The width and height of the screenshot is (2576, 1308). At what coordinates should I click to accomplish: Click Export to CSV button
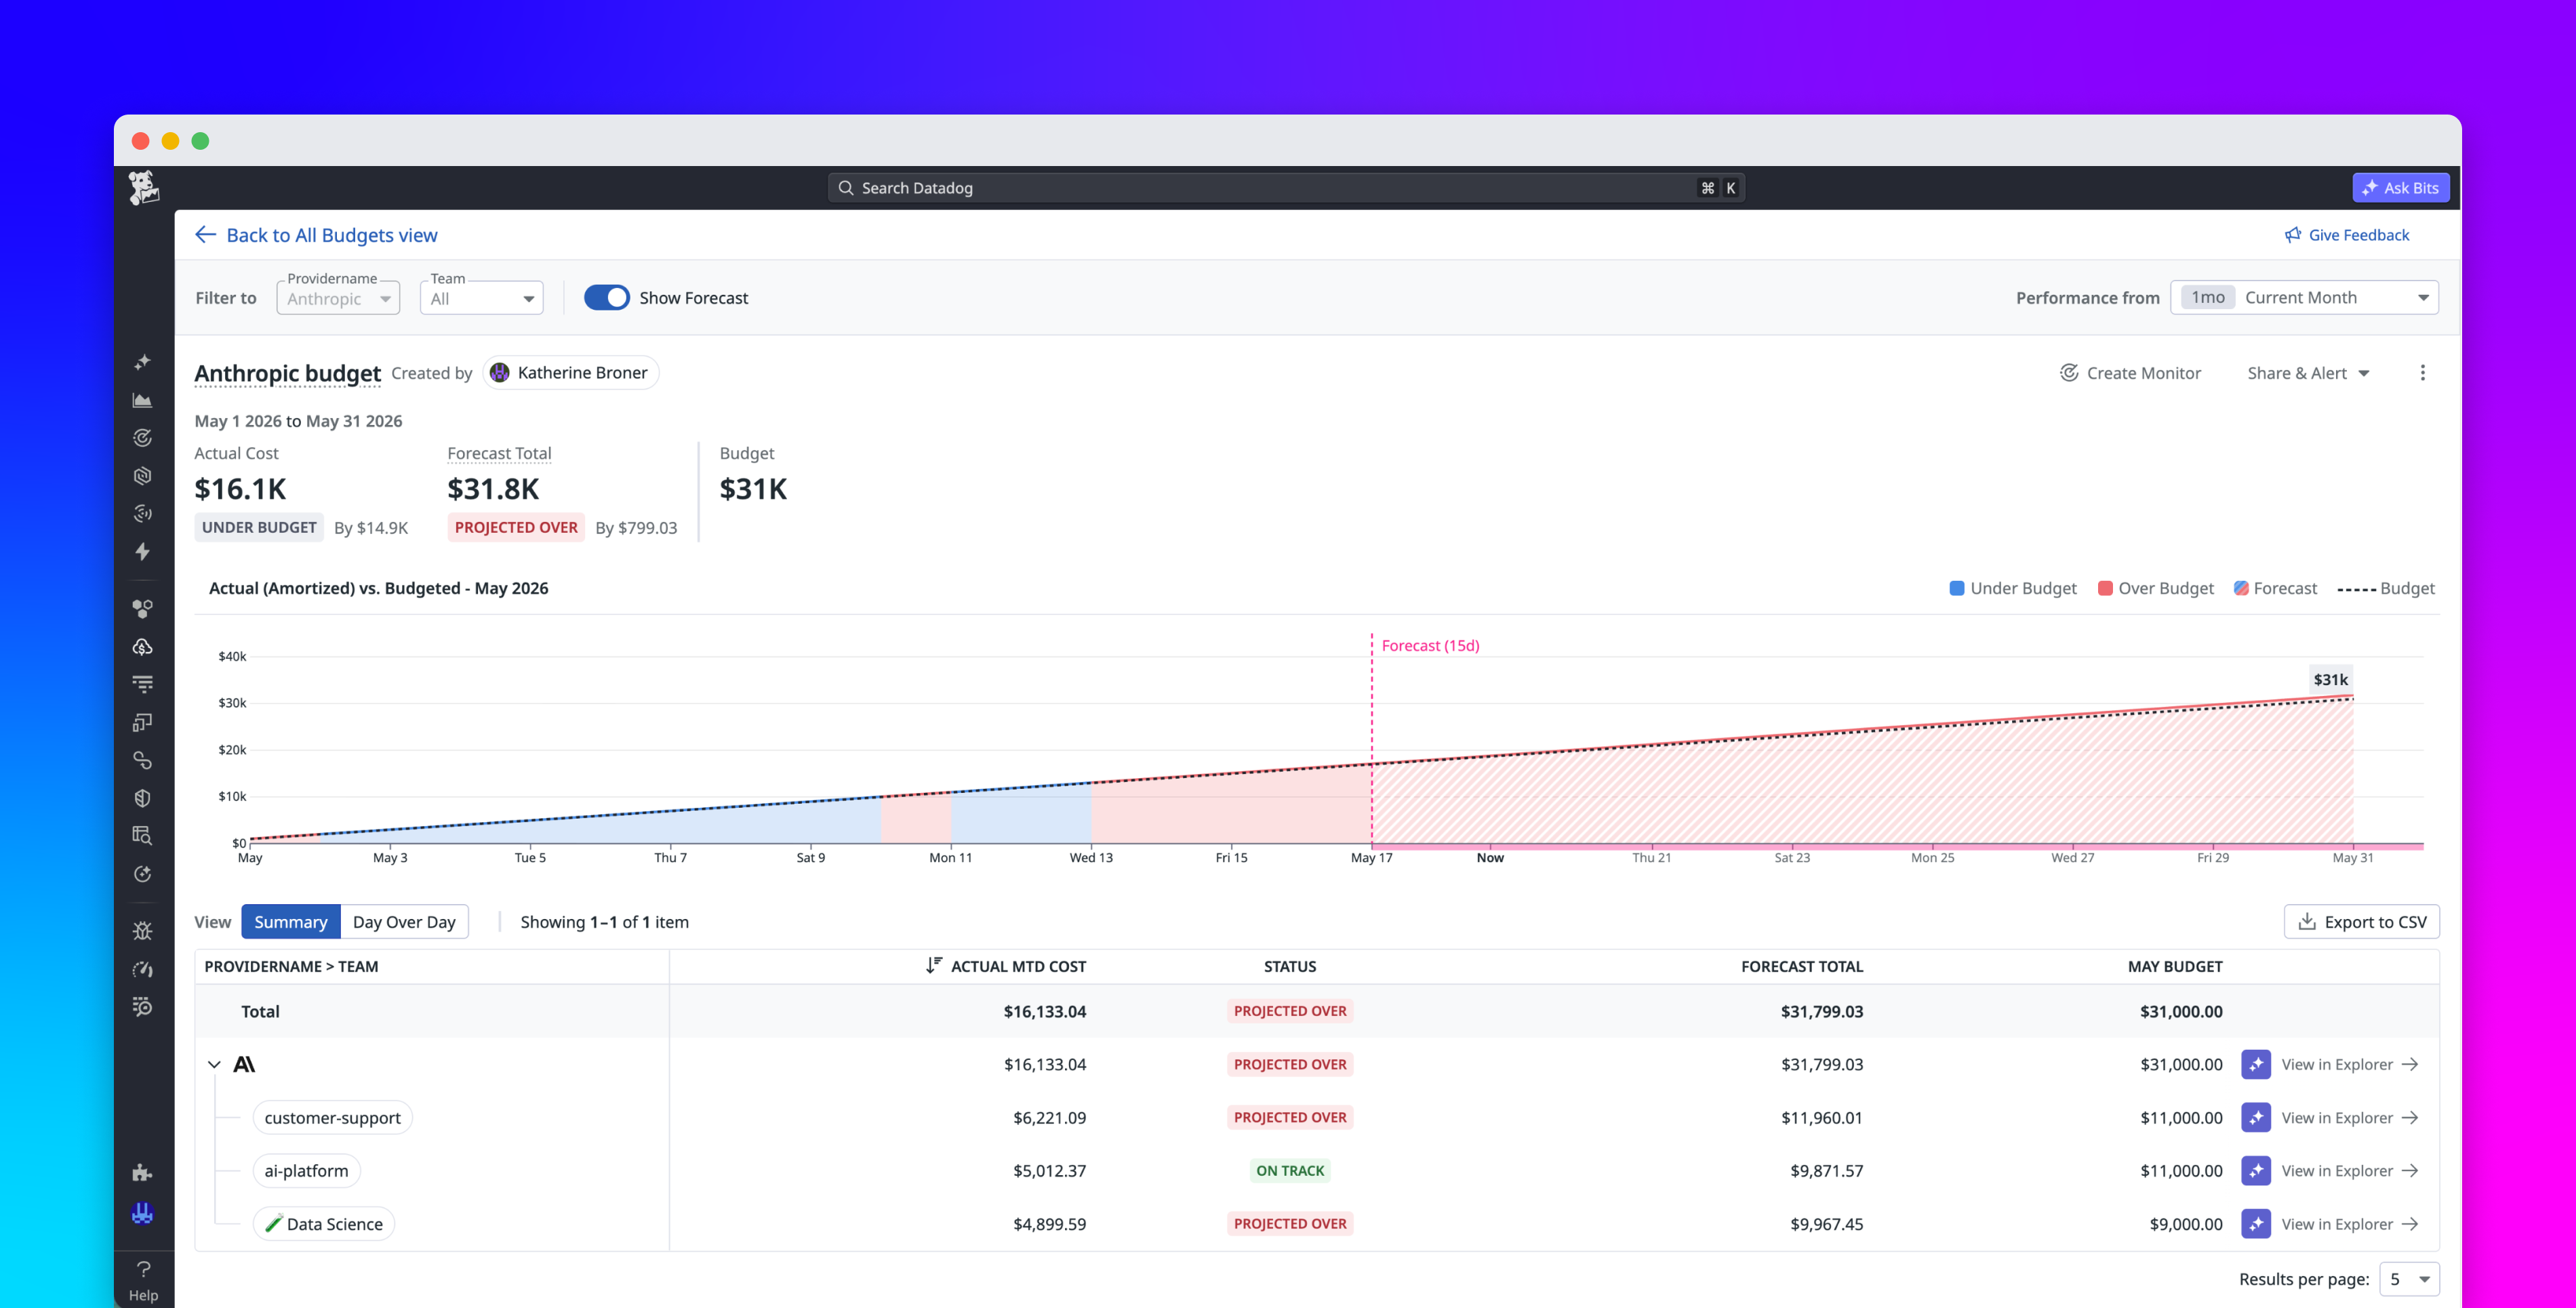point(2361,922)
